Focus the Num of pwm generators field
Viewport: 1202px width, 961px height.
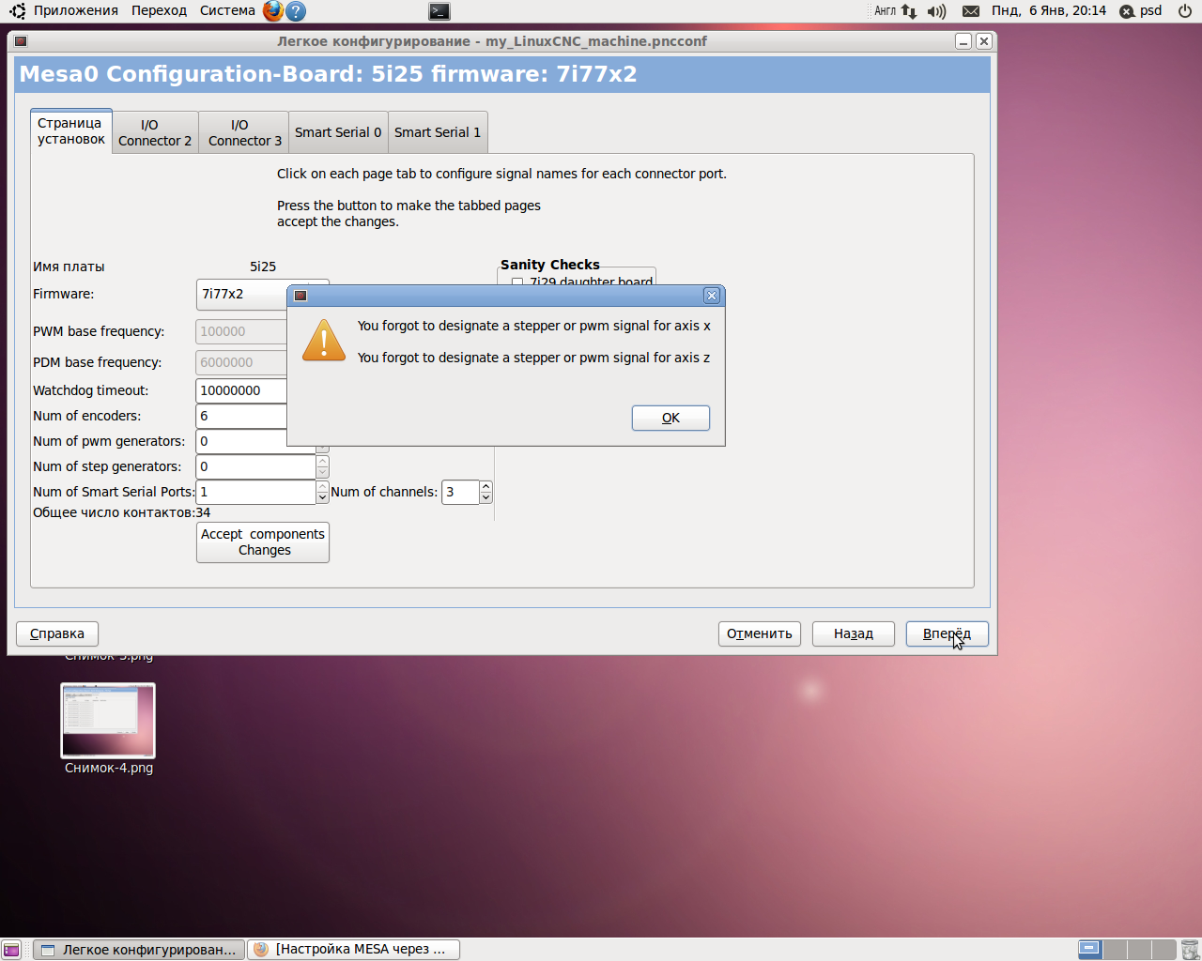[241, 441]
